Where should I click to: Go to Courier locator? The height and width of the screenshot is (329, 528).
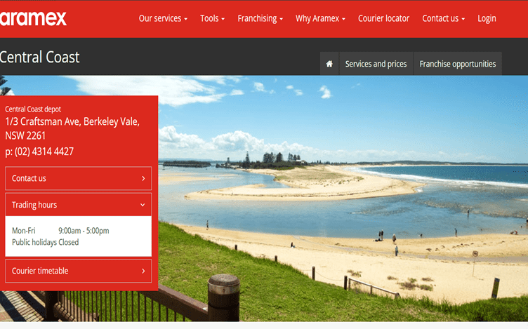click(383, 18)
